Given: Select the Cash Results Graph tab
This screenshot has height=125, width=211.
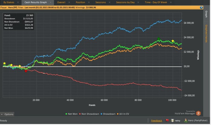Looking at the screenshot, I should 36,2.
